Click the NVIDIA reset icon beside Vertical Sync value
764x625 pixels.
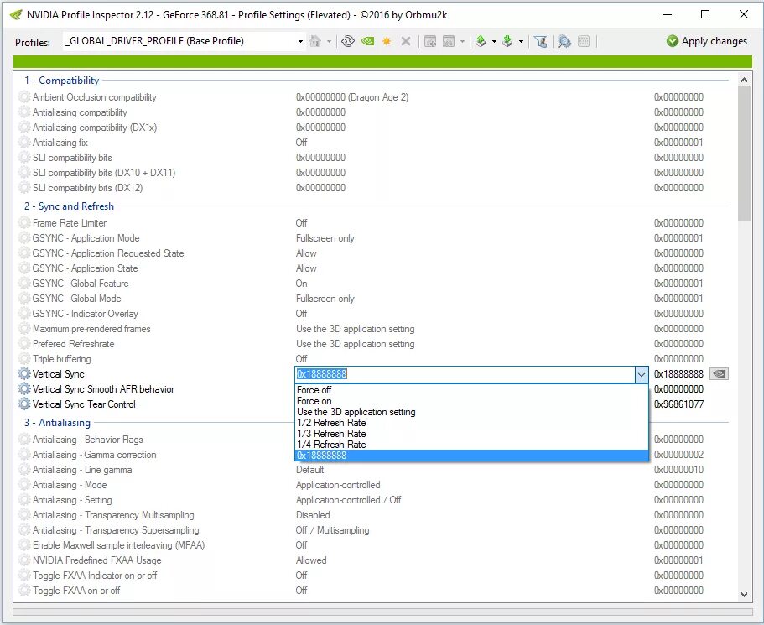point(720,374)
